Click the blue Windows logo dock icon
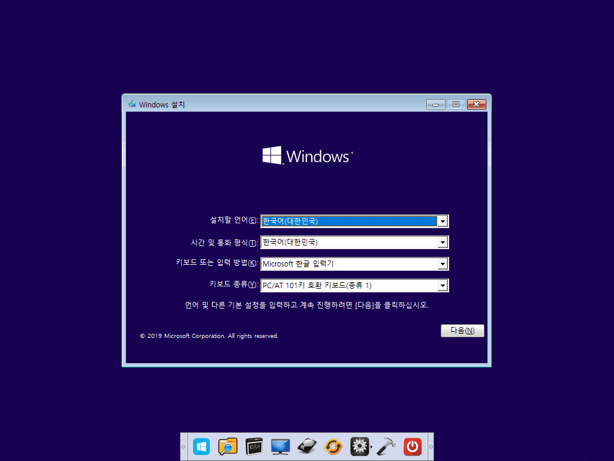The height and width of the screenshot is (461, 614). 201,447
